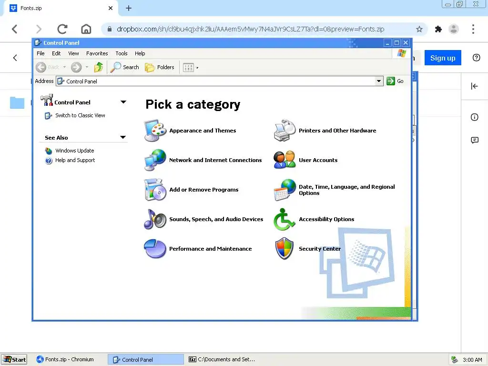The image size is (488, 366).
Task: Open the Accessibility Options wheelchair icon
Action: point(285,219)
